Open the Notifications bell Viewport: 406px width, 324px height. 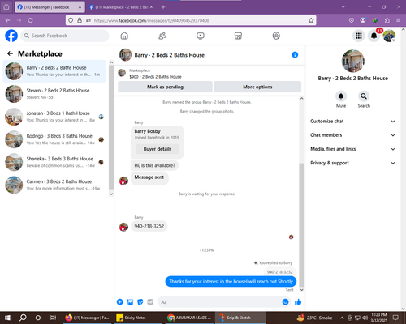click(374, 36)
